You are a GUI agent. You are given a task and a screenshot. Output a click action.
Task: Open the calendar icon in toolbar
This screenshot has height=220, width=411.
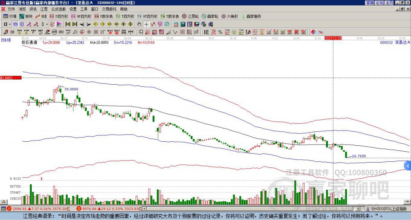coord(176,24)
